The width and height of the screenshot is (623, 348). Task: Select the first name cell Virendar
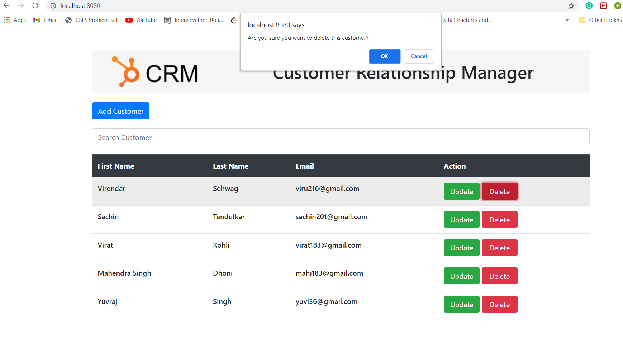pos(111,188)
